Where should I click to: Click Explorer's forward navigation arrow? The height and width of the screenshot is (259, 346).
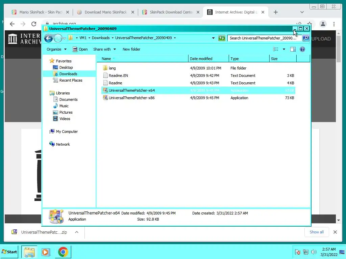[58, 38]
